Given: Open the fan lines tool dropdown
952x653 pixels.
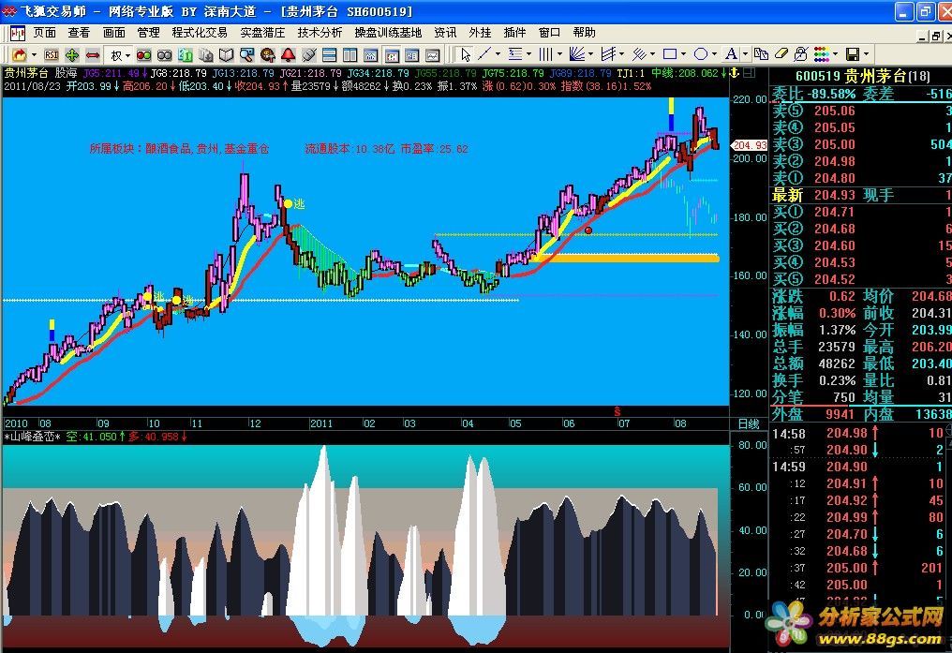Looking at the screenshot, I should tap(590, 54).
